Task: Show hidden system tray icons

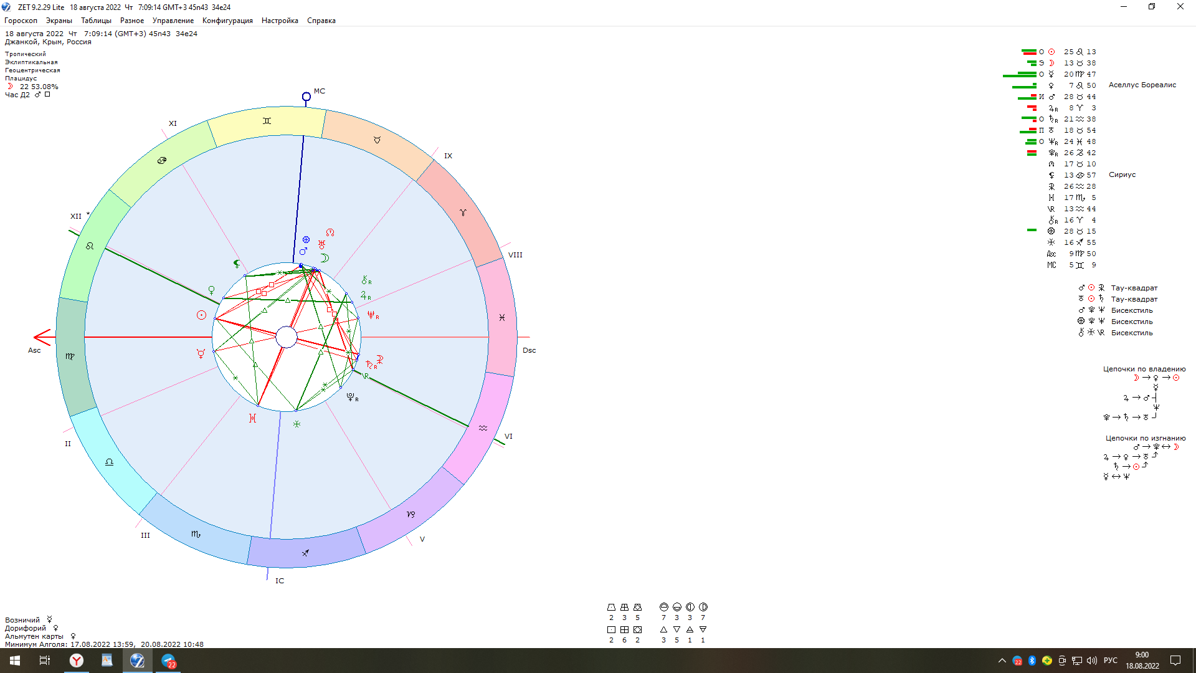Action: (x=1002, y=661)
